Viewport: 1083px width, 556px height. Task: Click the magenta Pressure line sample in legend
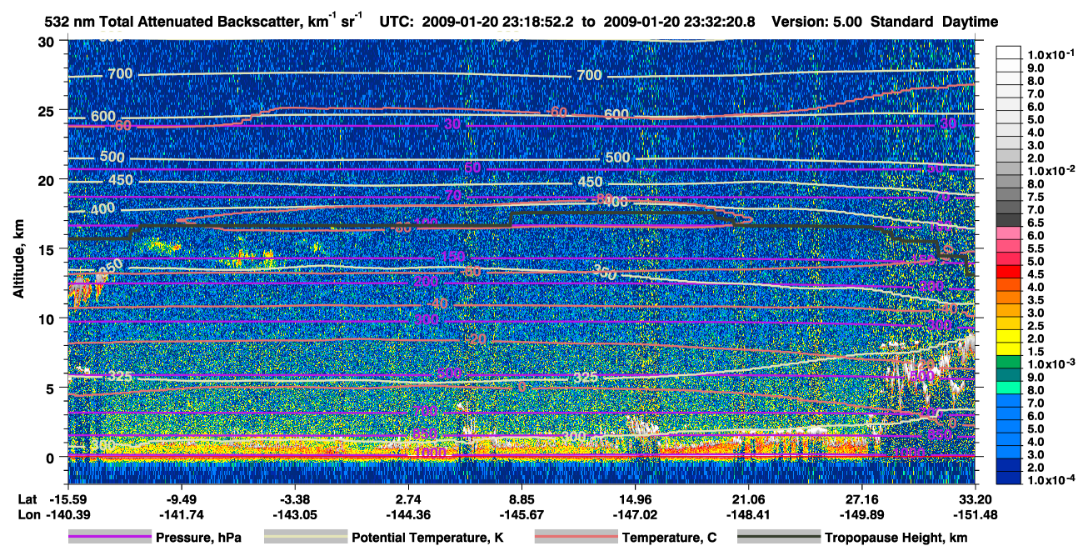[110, 538]
